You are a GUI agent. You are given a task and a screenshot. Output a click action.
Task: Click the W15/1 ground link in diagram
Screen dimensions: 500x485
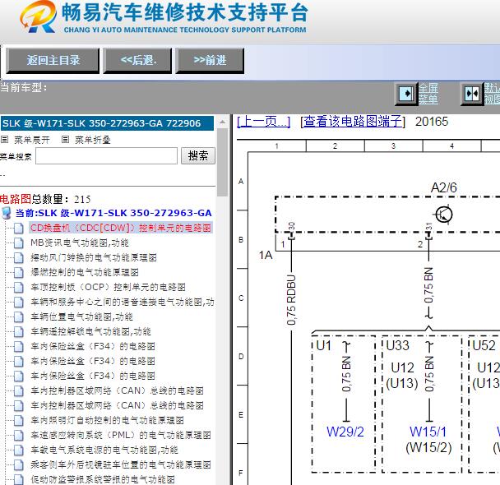point(428,432)
